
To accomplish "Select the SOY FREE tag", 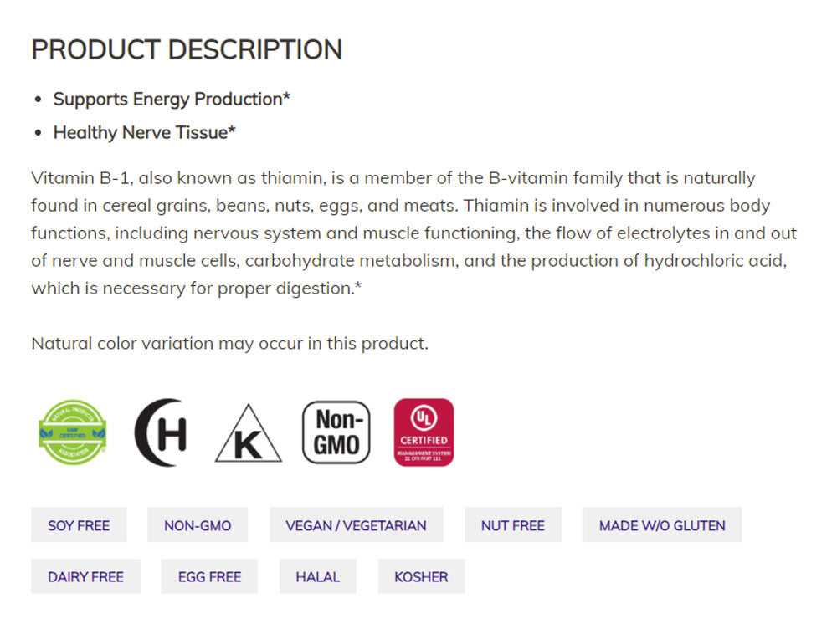I will pos(79,525).
